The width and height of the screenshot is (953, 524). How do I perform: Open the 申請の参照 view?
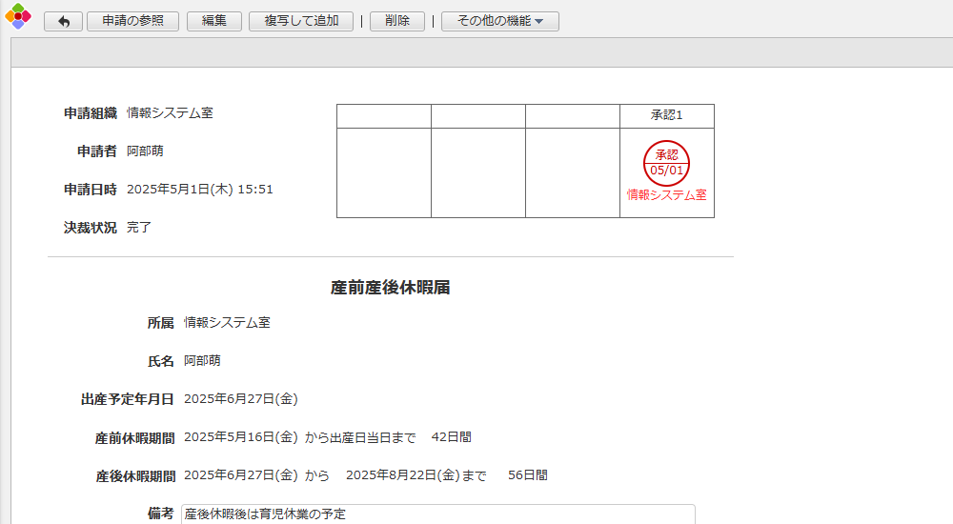[132, 21]
